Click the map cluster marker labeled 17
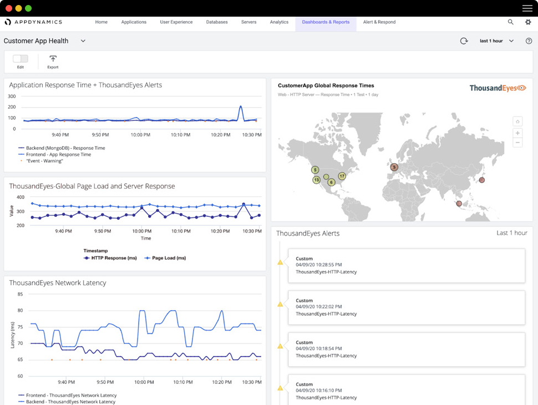Screen dimensions: 538x405 coord(342,176)
